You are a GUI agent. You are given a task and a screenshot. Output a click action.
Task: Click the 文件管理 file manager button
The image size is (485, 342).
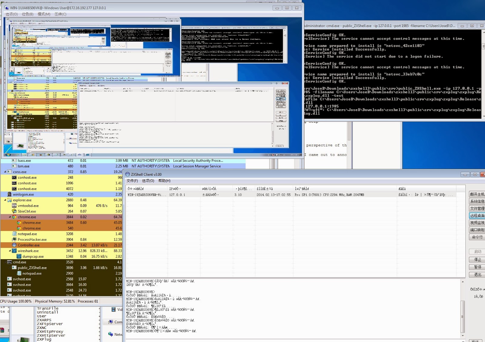(477, 208)
